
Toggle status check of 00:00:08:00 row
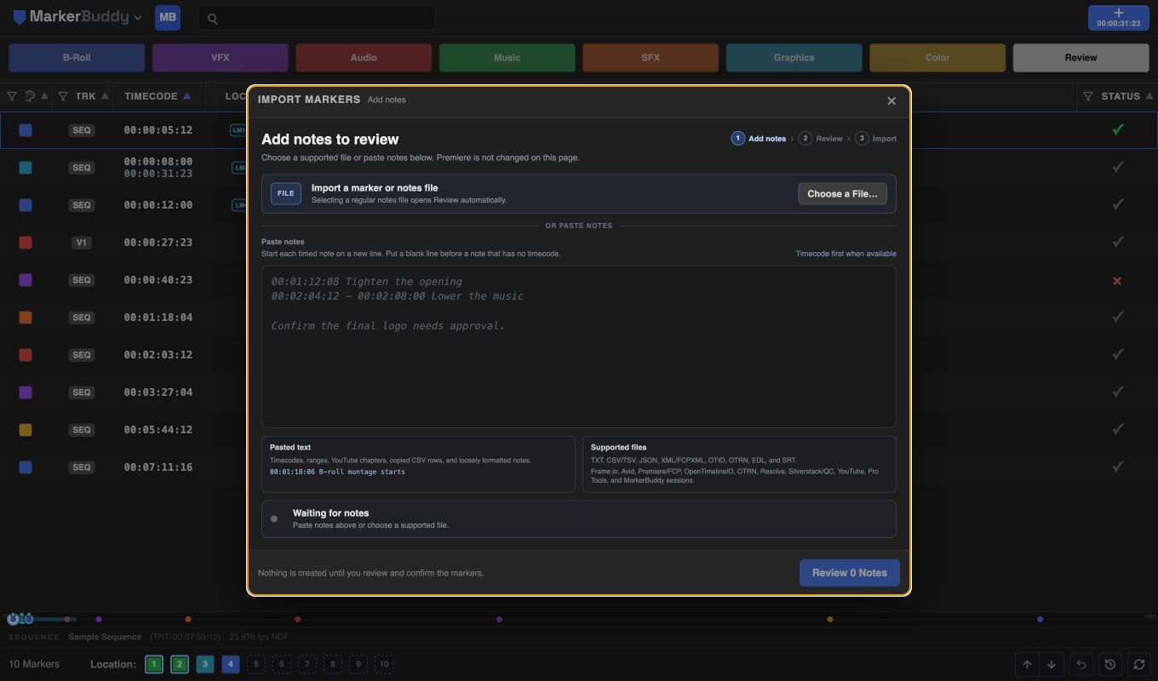(x=1118, y=167)
